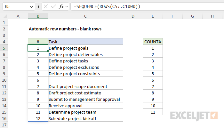Click 'Receive approval' cell
The image size is (224, 128).
tap(85, 106)
